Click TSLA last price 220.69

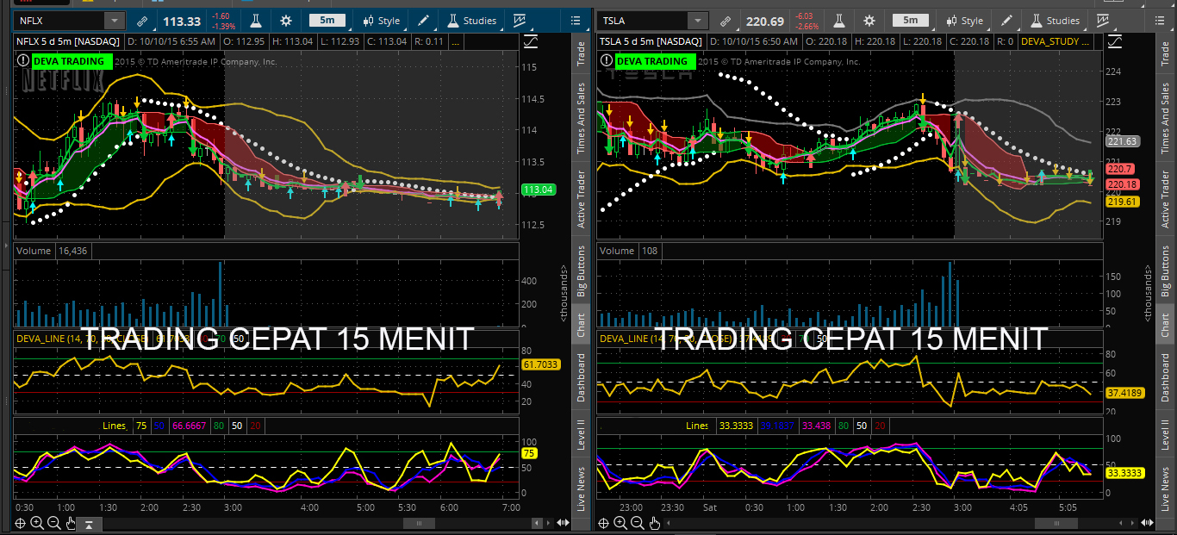(765, 22)
